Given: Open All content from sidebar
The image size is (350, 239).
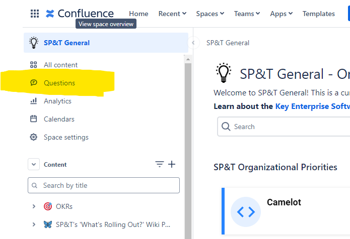Looking at the screenshot, I should [x=60, y=65].
